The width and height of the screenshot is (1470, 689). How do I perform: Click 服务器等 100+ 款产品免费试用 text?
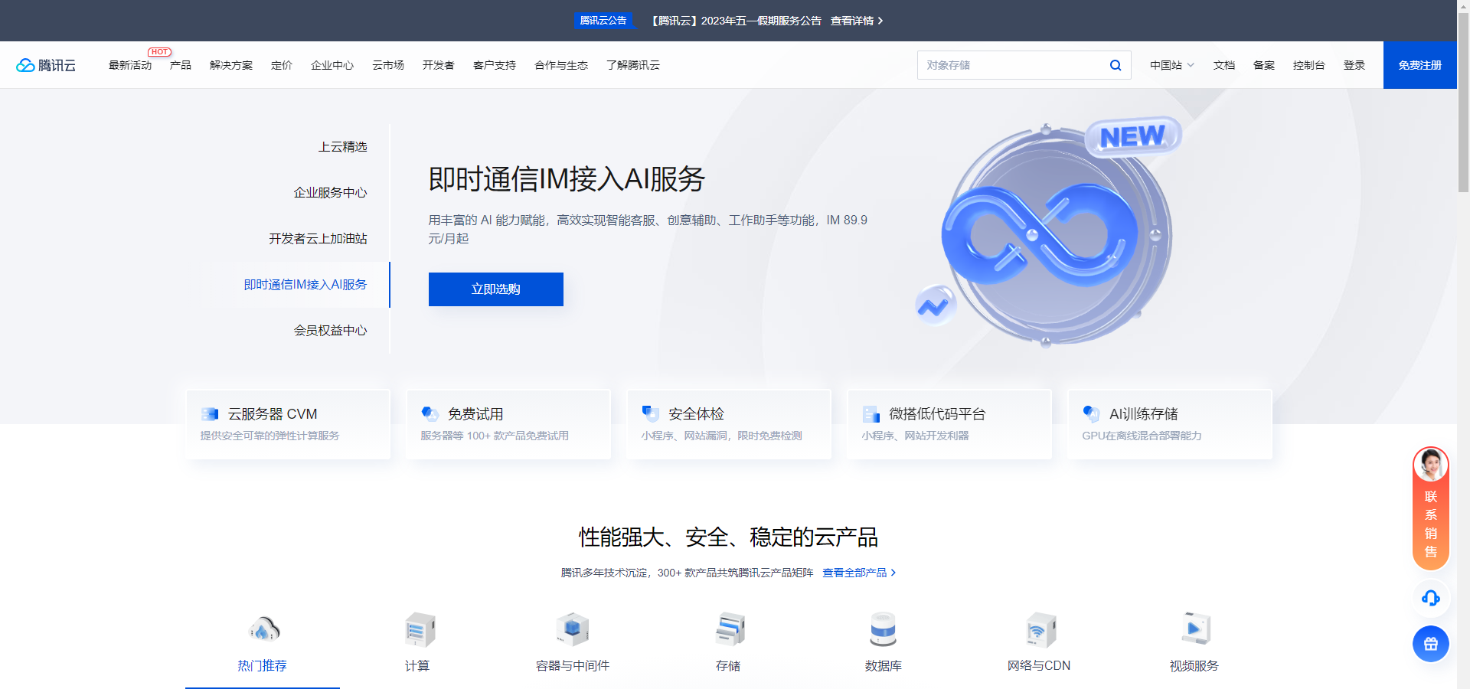pyautogui.click(x=495, y=436)
